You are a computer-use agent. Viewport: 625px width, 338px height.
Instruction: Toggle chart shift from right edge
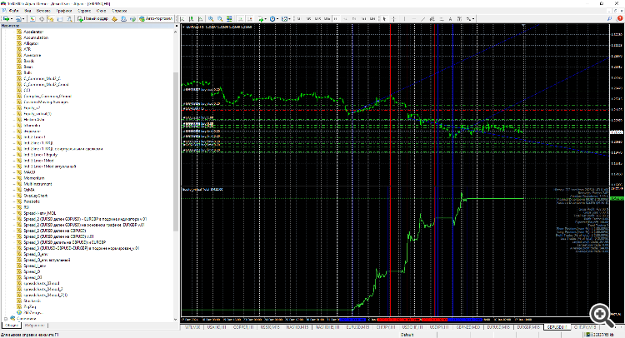click(249, 18)
